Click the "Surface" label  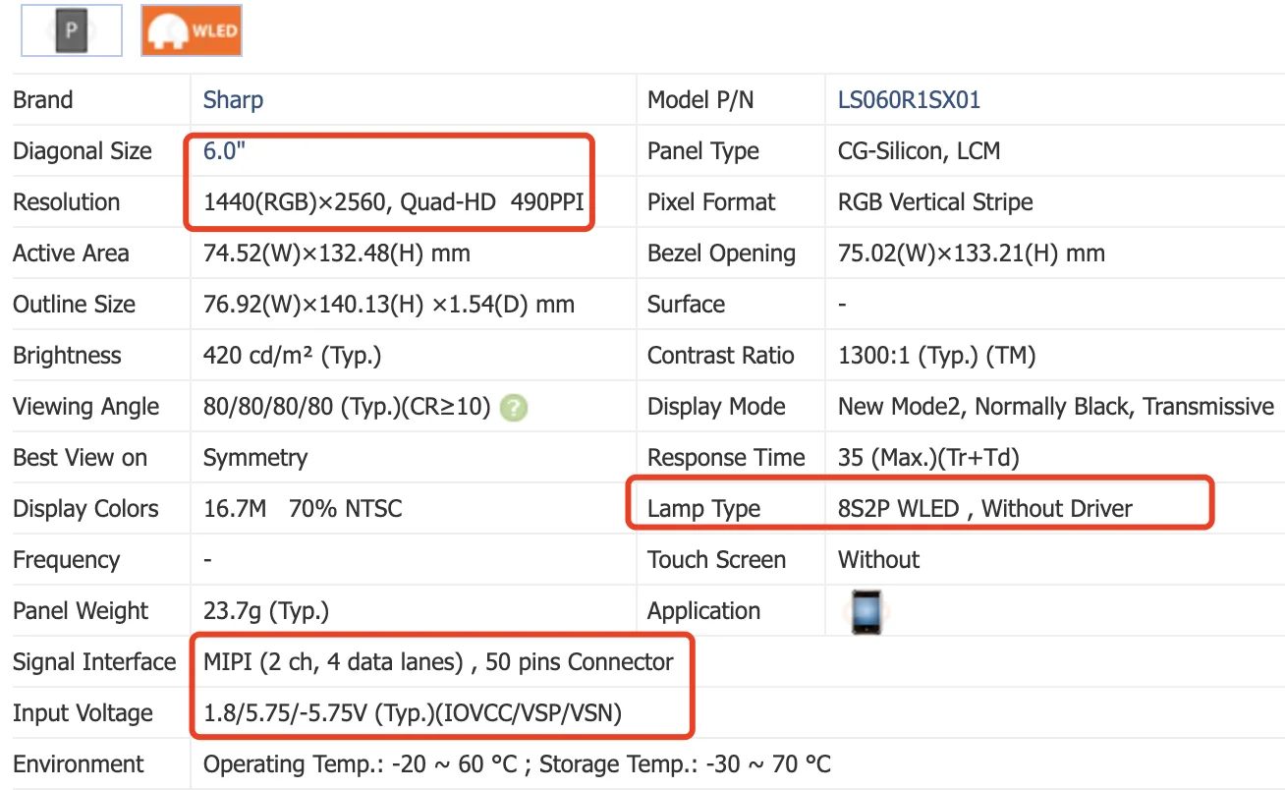click(x=686, y=305)
